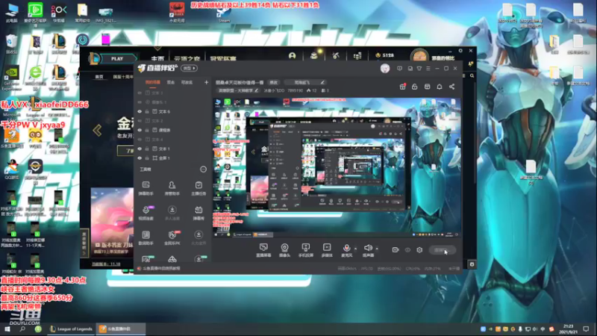Open the 全民乐PK tool
The width and height of the screenshot is (597, 336).
pyautogui.click(x=172, y=237)
